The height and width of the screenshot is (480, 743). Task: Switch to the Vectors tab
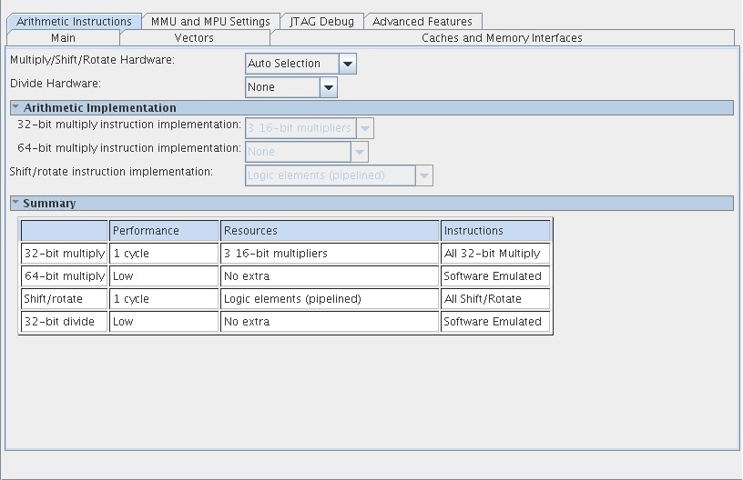(x=194, y=38)
